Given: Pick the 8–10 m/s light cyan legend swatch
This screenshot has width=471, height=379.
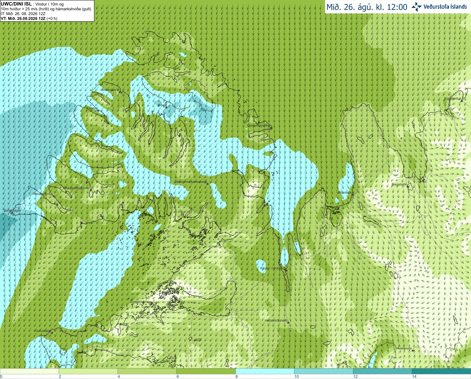Looking at the screenshot, I should point(265,371).
